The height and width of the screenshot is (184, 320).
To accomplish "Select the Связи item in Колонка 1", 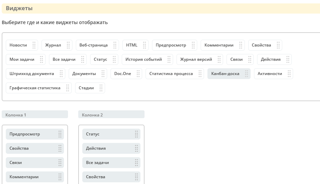I will coord(35,163).
